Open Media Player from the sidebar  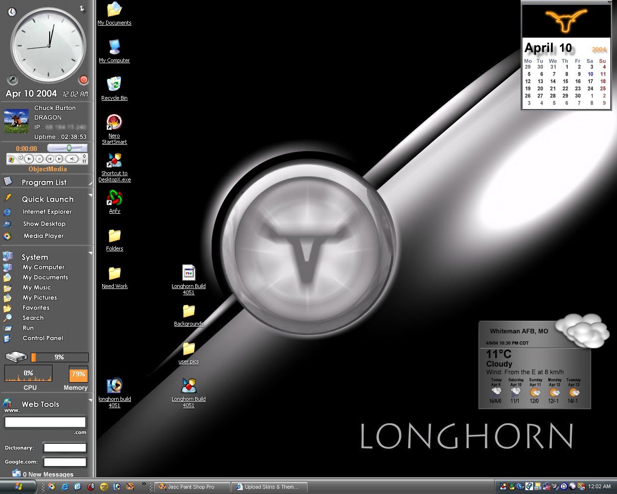43,236
